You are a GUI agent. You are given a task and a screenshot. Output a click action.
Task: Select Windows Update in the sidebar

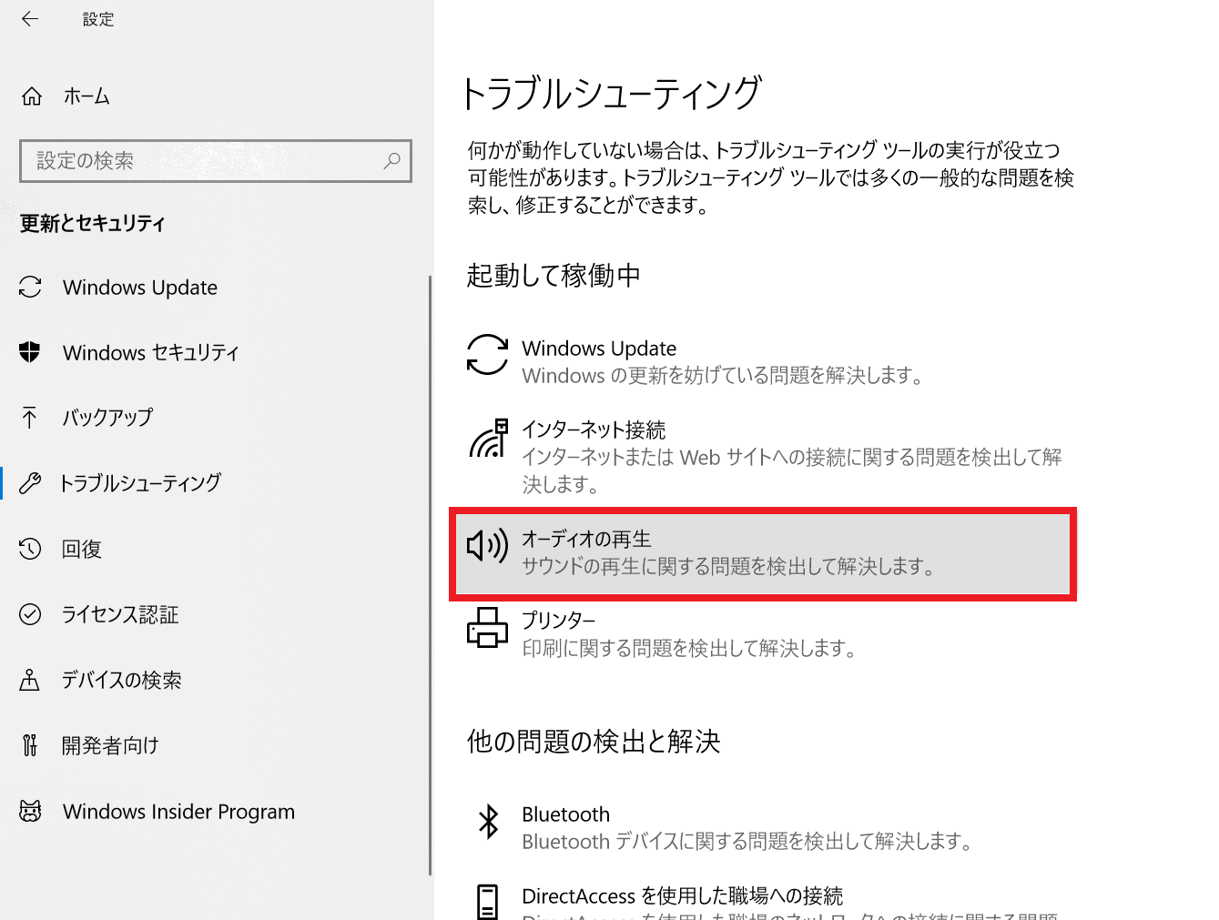pyautogui.click(x=140, y=288)
